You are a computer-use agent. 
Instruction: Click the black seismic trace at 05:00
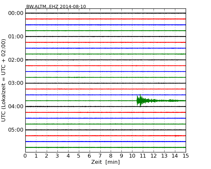click(x=106, y=130)
